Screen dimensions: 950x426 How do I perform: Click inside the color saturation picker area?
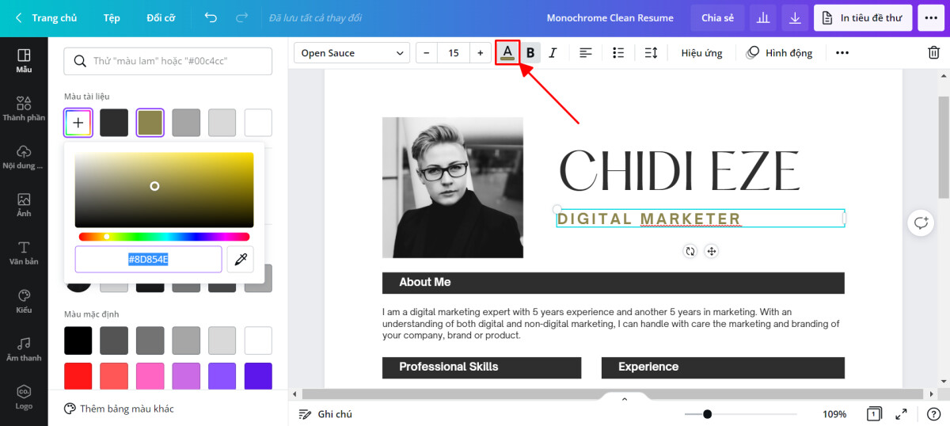[164, 190]
